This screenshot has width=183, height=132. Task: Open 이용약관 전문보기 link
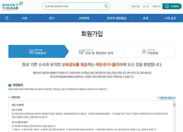[x=167, y=98]
